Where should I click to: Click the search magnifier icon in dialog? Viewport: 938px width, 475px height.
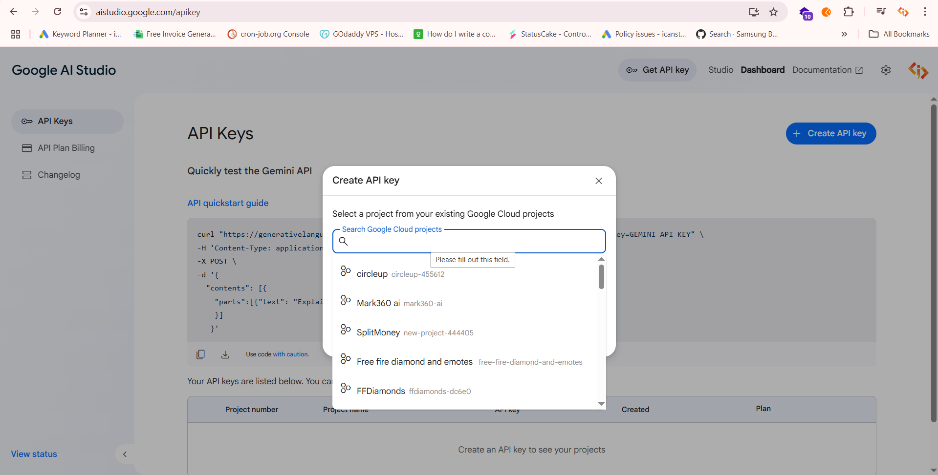(x=344, y=241)
